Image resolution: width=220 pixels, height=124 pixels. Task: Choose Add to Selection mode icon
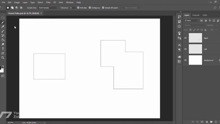[12, 8]
